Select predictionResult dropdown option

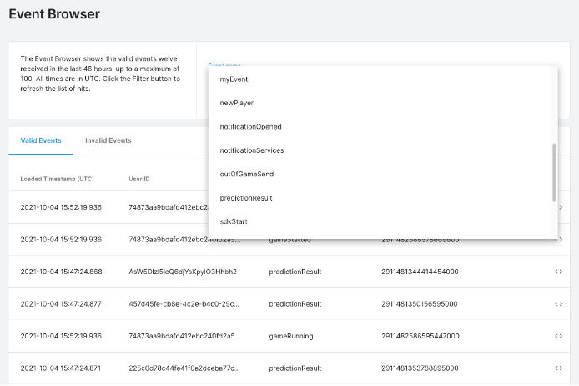click(245, 198)
